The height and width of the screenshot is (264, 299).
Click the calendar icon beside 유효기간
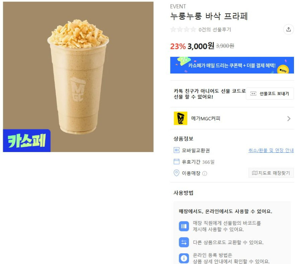[177, 162]
